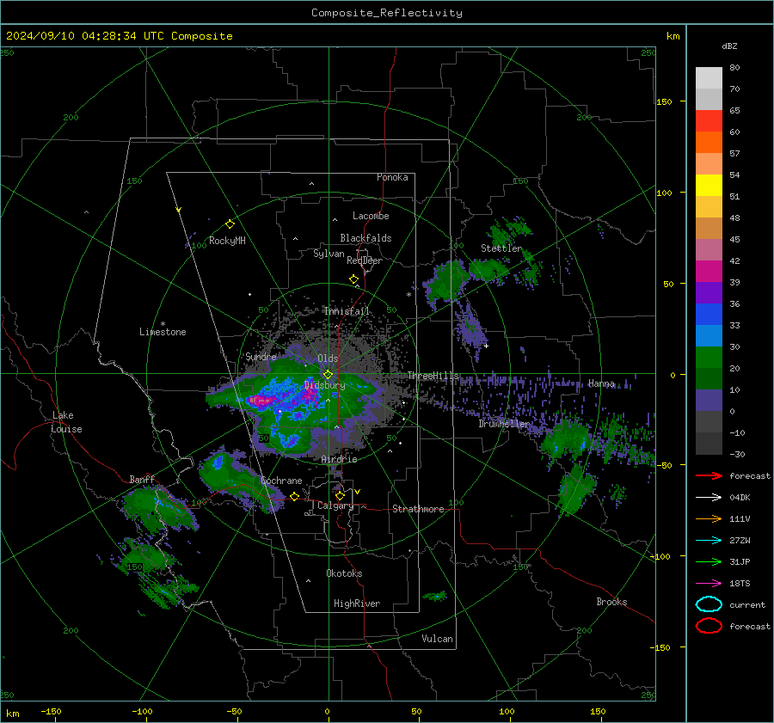Click the 80 dBZ scale value

click(734, 68)
